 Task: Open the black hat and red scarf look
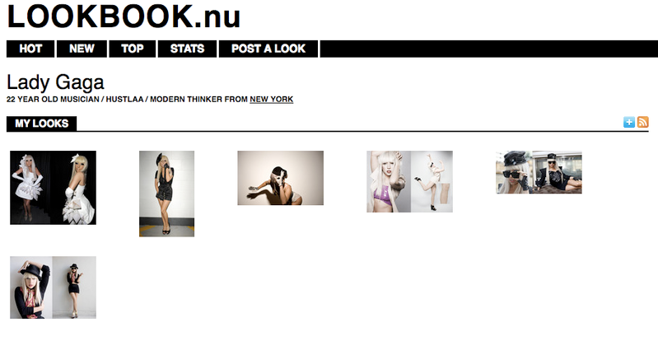53,287
